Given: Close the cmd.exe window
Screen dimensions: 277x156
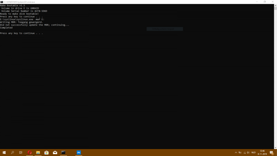Looking at the screenshot, I should [x=273, y=2].
